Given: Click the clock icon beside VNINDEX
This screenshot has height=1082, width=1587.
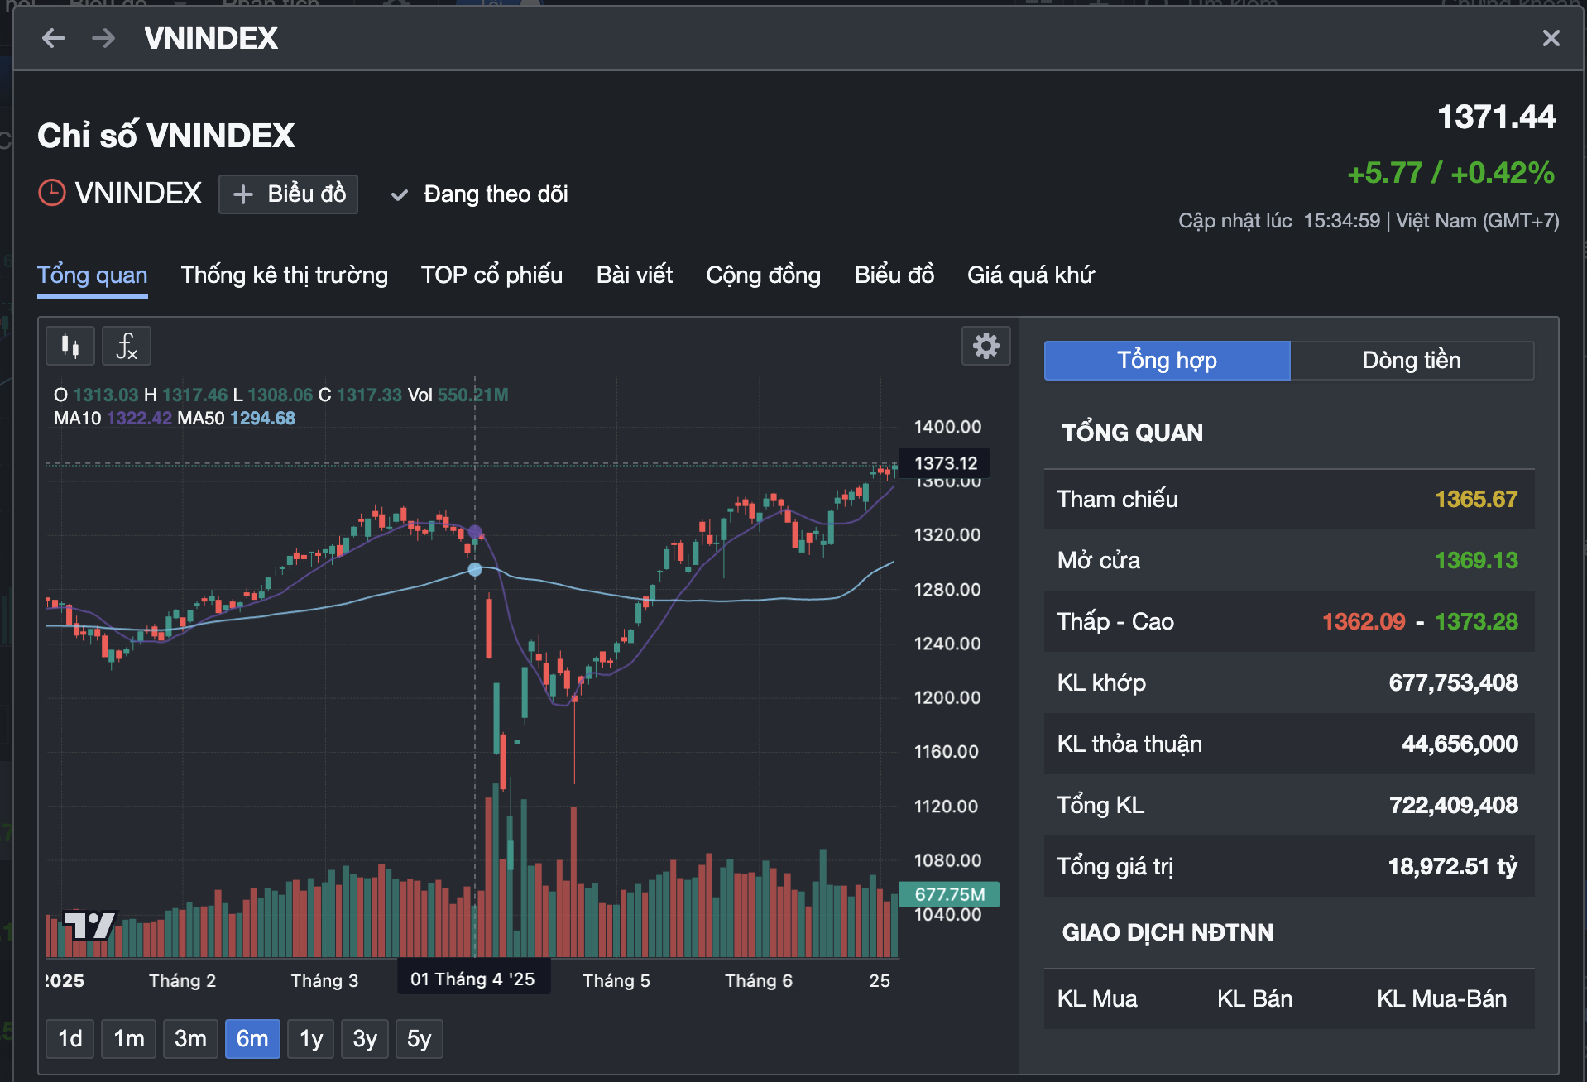Looking at the screenshot, I should pyautogui.click(x=51, y=193).
